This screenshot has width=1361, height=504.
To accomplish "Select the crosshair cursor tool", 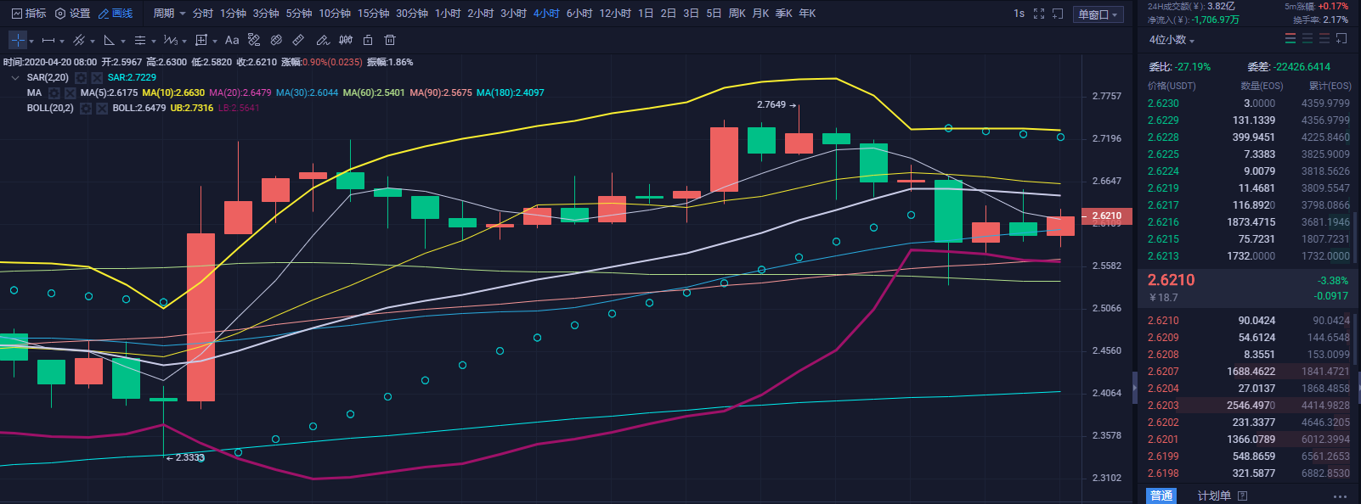I will click(x=17, y=40).
